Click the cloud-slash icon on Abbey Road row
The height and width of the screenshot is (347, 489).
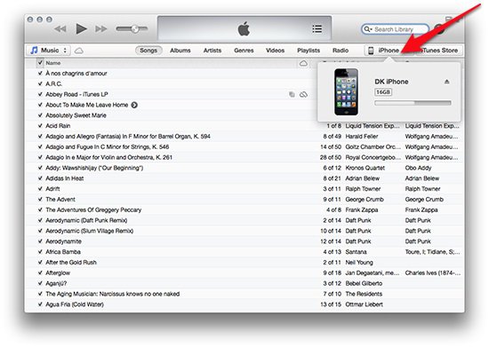click(303, 94)
